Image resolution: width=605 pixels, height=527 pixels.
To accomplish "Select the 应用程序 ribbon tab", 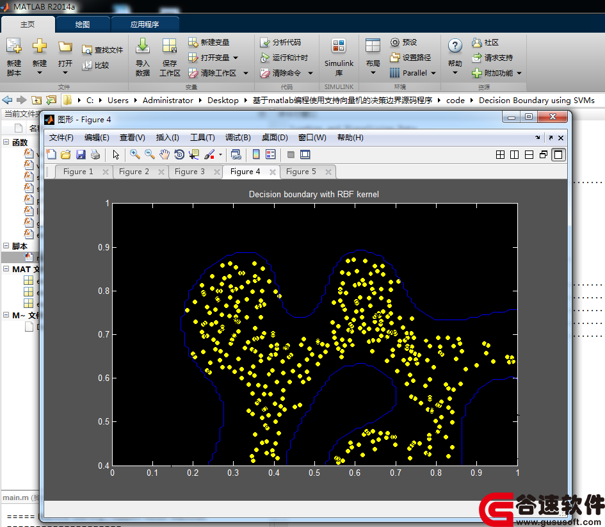I will (x=145, y=25).
